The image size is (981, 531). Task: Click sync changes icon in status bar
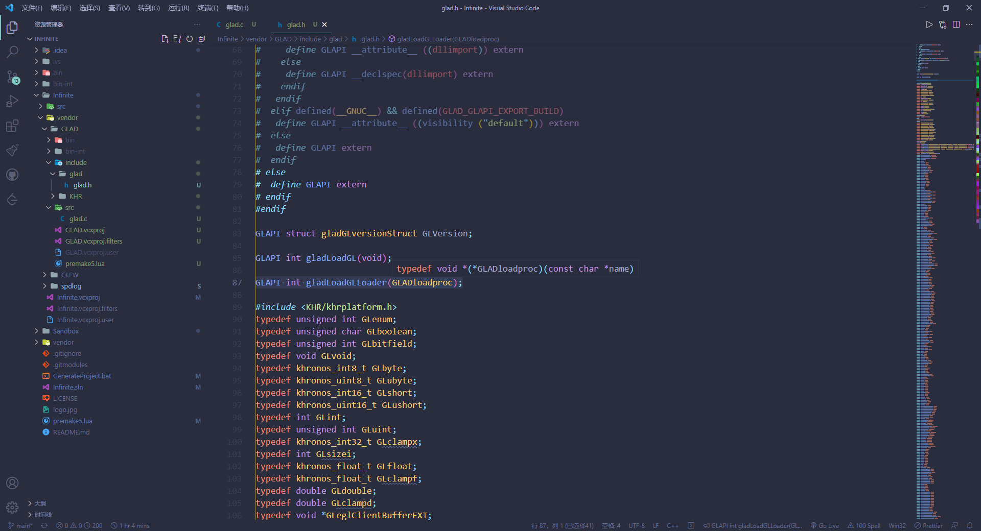44,525
